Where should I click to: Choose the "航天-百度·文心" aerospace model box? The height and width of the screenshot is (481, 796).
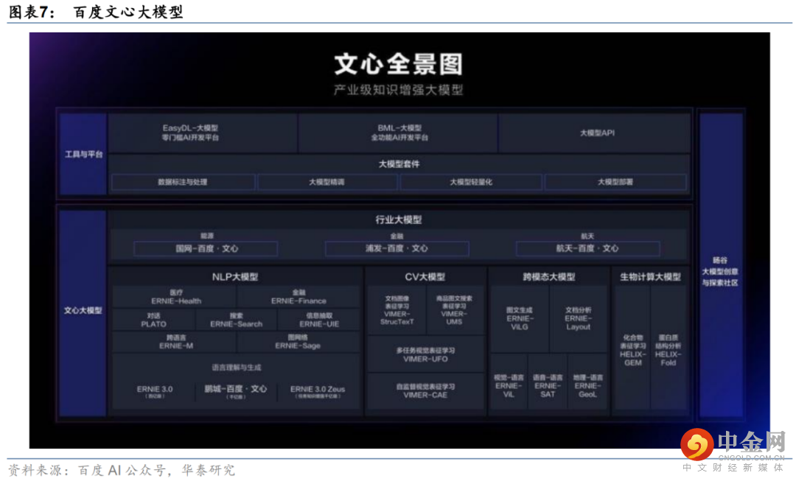tap(587, 249)
